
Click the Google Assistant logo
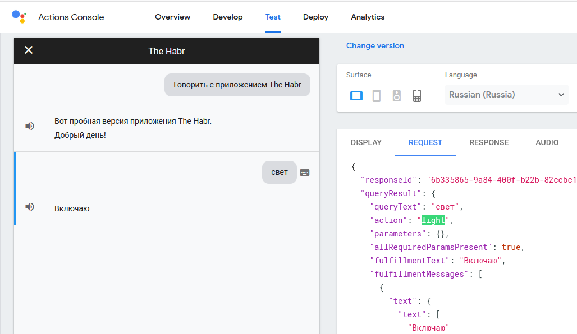(x=19, y=16)
